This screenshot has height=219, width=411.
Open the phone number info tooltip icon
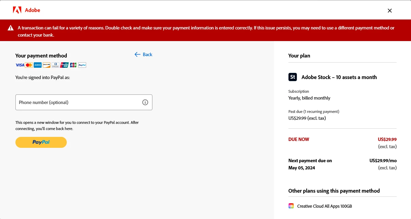pyautogui.click(x=145, y=102)
